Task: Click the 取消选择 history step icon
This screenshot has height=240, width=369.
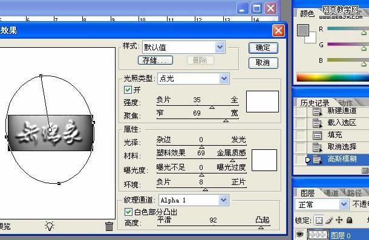Action: 317,148
